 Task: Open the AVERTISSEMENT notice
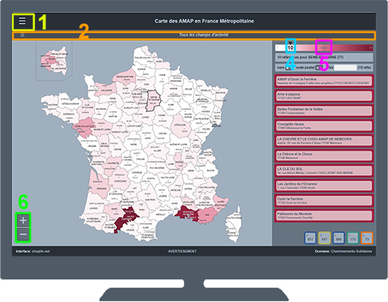tap(183, 251)
